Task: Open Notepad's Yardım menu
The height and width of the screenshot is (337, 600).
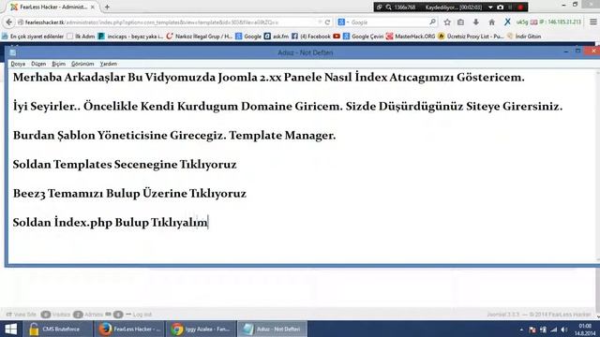Action: (109, 64)
